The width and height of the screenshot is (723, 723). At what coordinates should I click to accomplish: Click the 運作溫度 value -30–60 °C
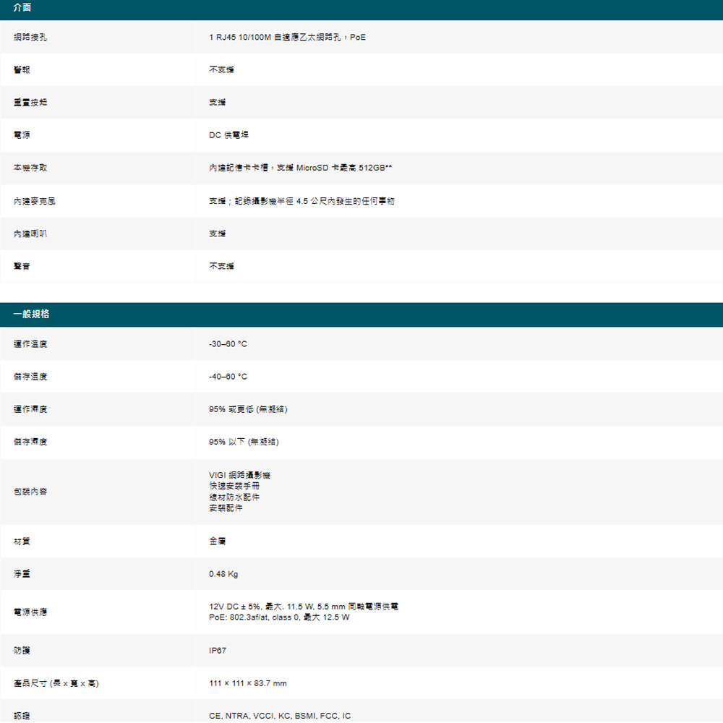(x=228, y=344)
